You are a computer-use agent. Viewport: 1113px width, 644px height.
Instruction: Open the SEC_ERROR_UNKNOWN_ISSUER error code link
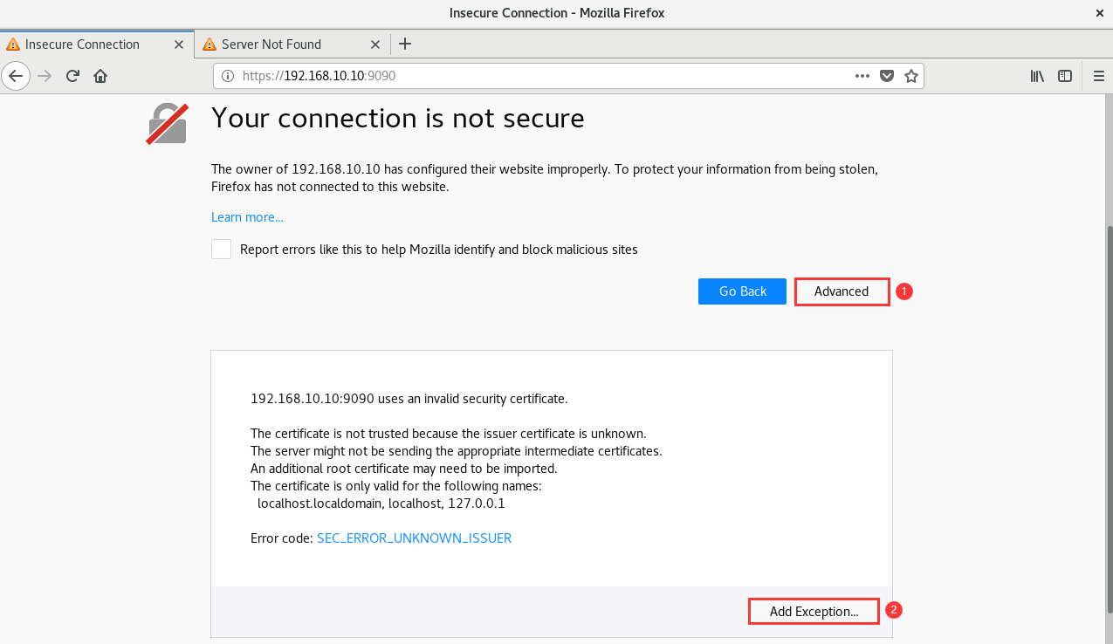click(414, 538)
